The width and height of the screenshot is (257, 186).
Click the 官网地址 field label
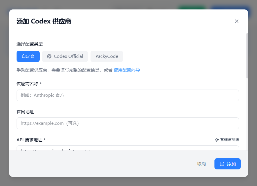(x=25, y=112)
